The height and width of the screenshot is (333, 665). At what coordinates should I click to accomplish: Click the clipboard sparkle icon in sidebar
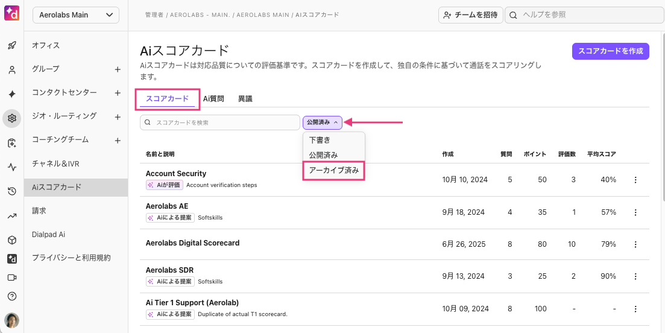12,144
